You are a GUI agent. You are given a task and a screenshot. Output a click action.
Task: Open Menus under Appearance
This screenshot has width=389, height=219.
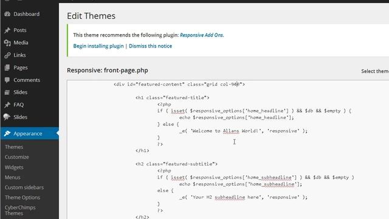(x=12, y=177)
